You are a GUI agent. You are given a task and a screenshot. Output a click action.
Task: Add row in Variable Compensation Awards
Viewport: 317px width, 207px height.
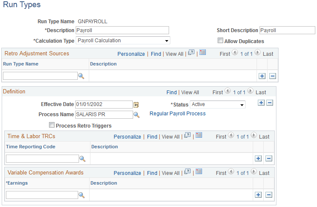[258, 195]
